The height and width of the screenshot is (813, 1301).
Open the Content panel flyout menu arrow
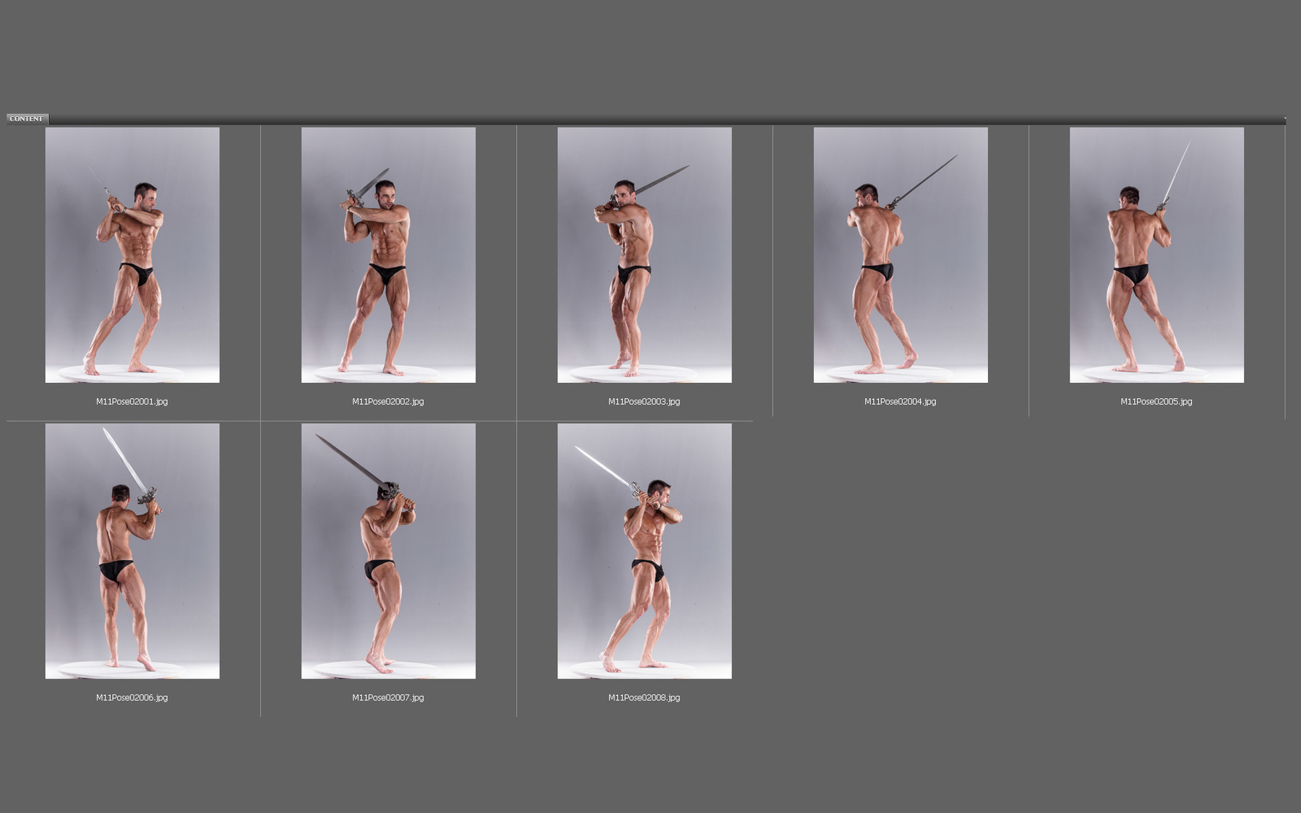click(1287, 119)
